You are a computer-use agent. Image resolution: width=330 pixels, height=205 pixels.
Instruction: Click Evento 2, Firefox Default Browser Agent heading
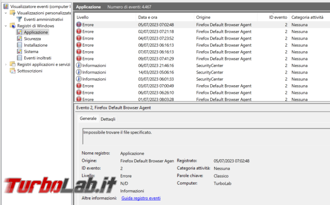point(113,108)
